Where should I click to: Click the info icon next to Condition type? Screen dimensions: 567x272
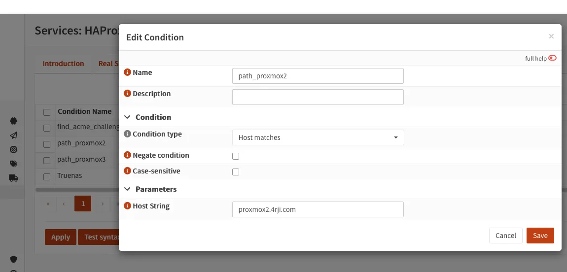click(x=127, y=134)
